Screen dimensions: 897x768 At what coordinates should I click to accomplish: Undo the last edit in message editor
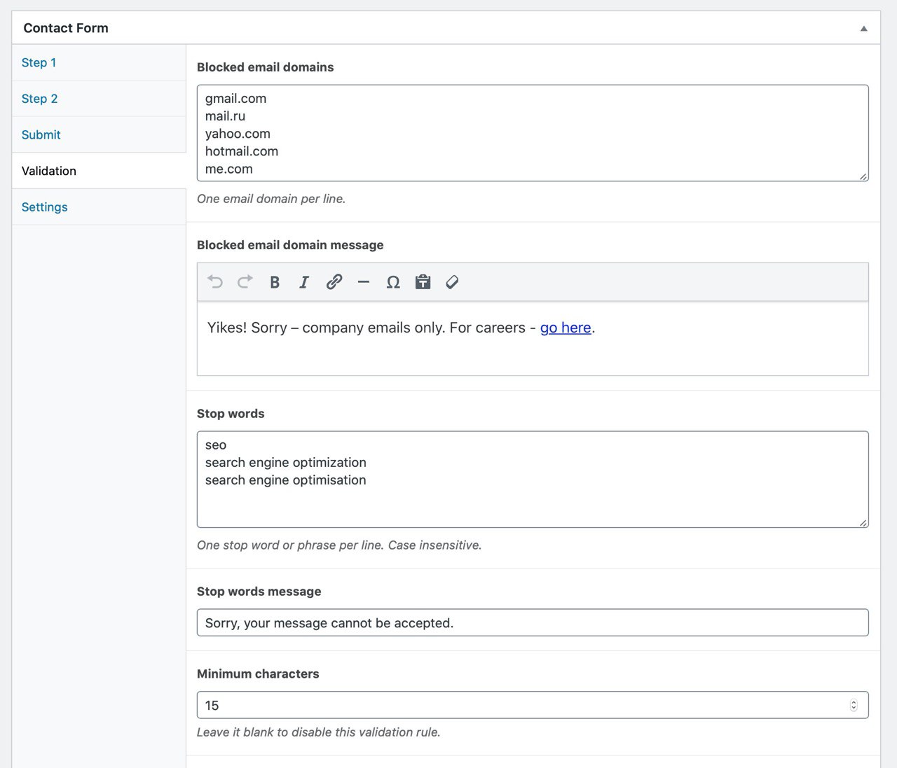click(x=215, y=282)
